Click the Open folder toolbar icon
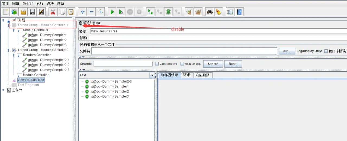Viewport: 347px width, 141px height. click(x=24, y=12)
